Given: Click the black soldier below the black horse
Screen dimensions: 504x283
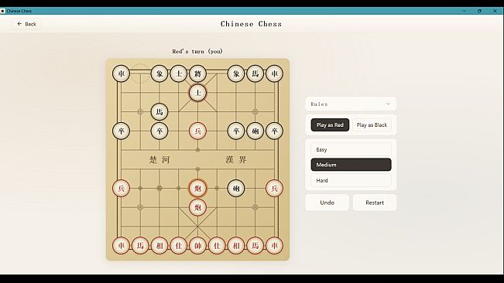Looking at the screenshot, I should point(159,131).
